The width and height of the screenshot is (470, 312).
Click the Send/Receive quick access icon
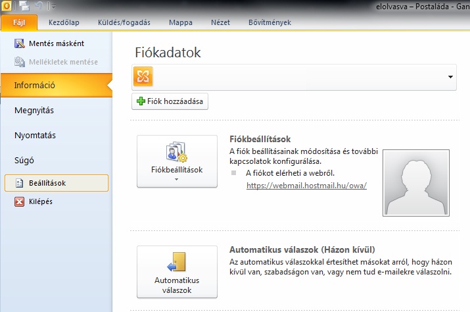(x=24, y=6)
